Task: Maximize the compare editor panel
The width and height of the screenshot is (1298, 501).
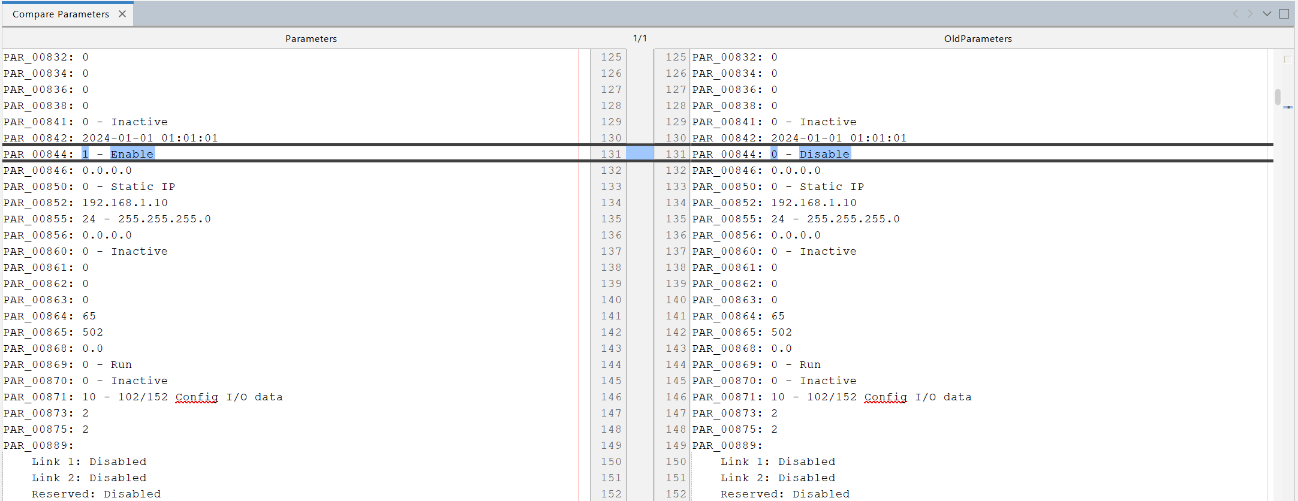Action: (1284, 14)
